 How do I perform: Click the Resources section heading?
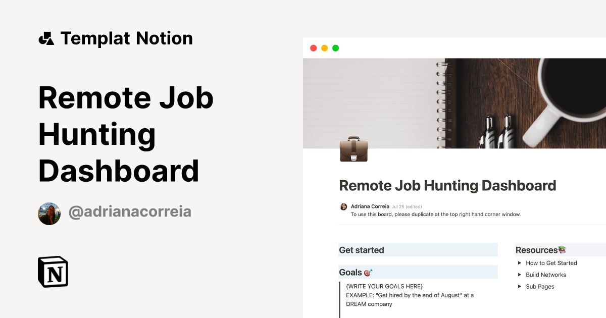535,249
